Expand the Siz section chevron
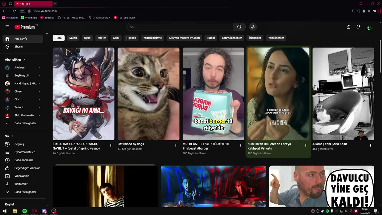This screenshot has width=382, height=215. (x=13, y=136)
